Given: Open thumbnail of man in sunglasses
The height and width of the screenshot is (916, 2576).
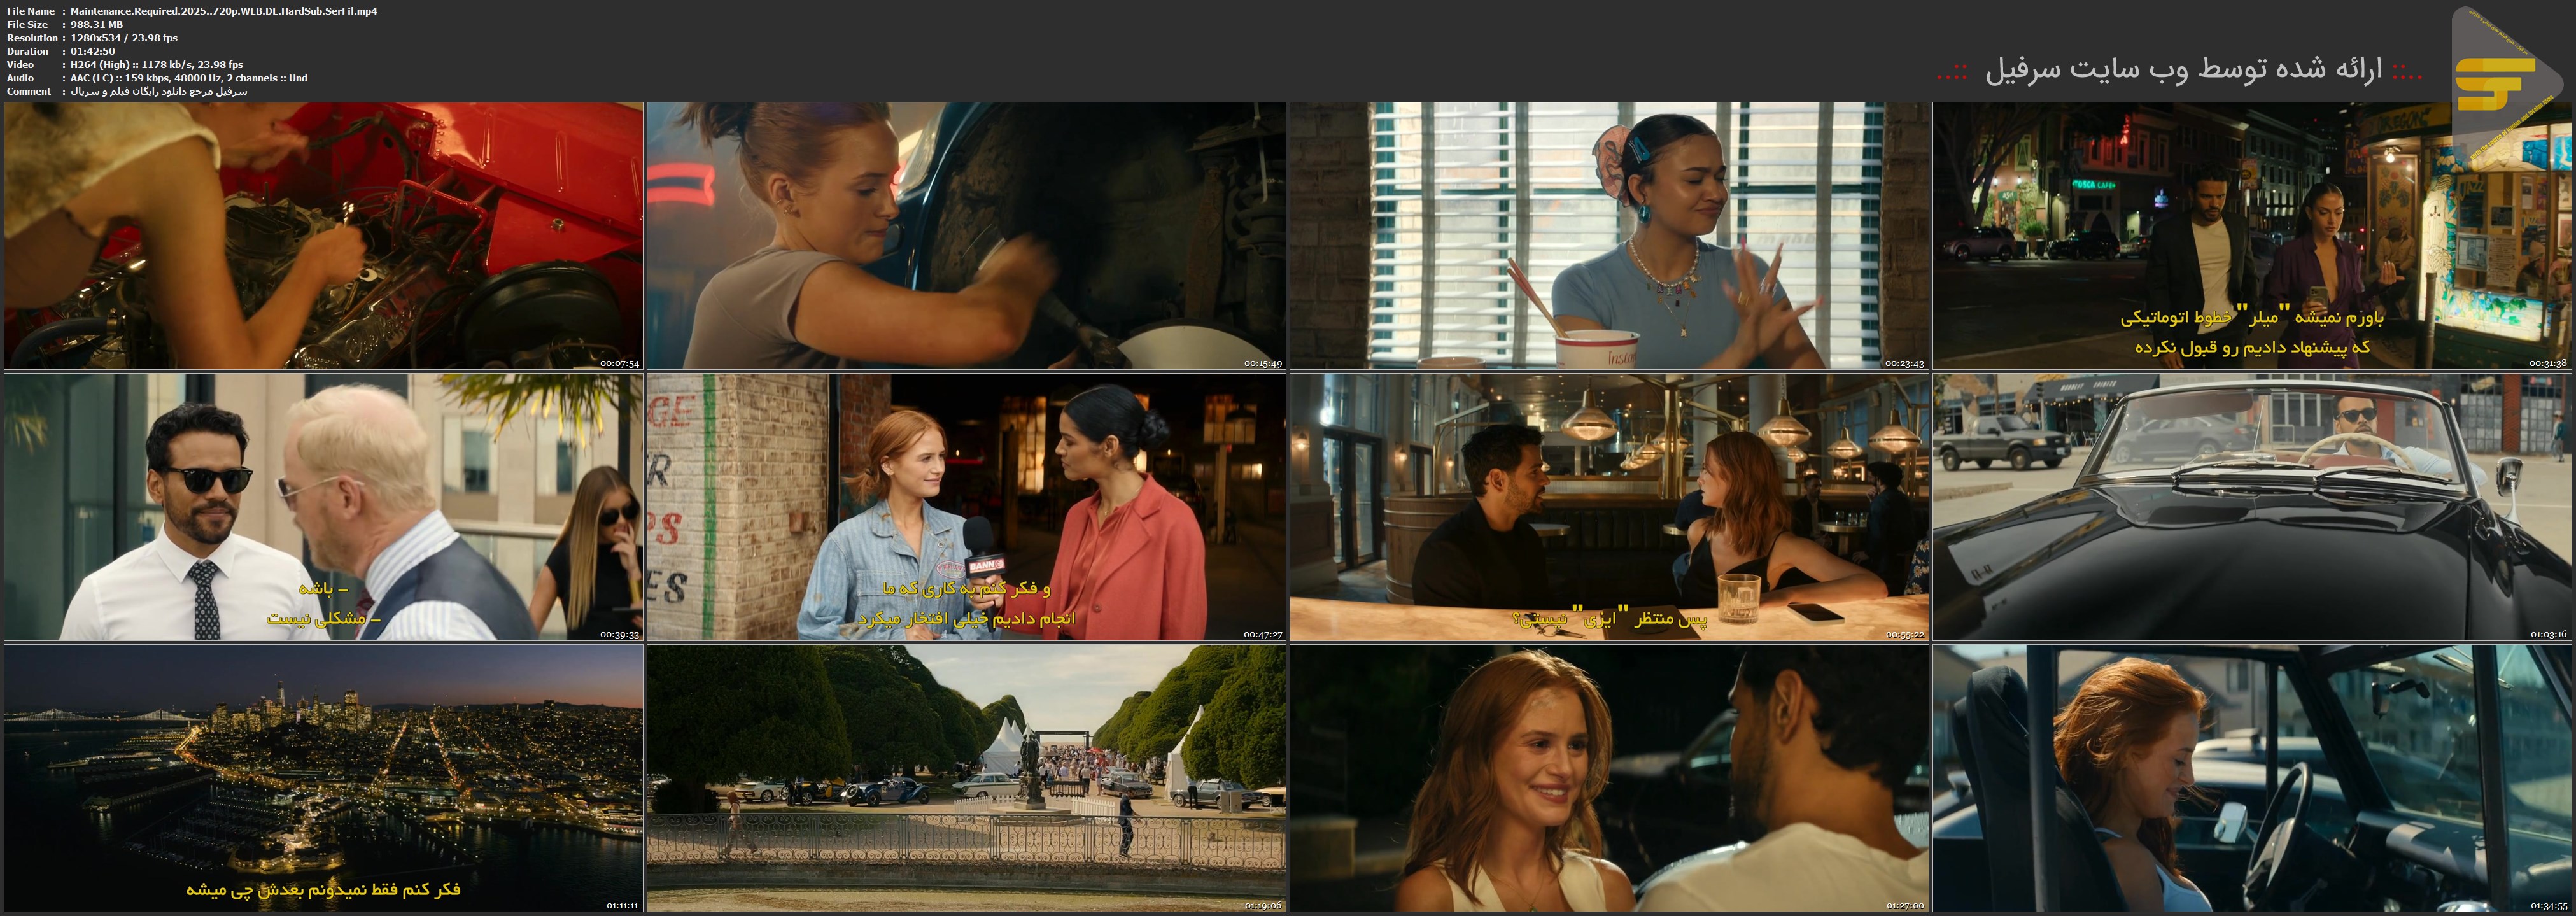Looking at the screenshot, I should point(323,507).
